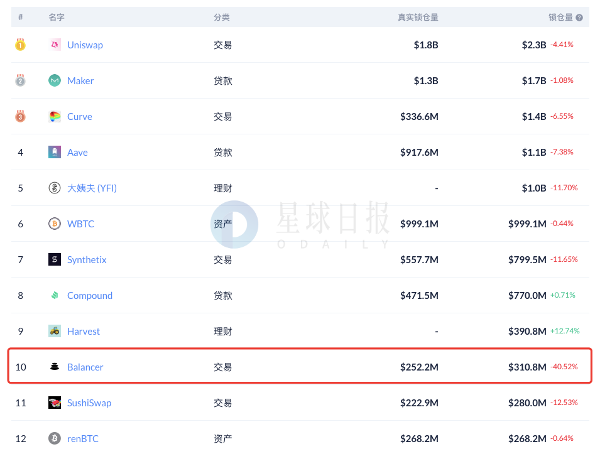Click the 名字 column header

(57, 17)
